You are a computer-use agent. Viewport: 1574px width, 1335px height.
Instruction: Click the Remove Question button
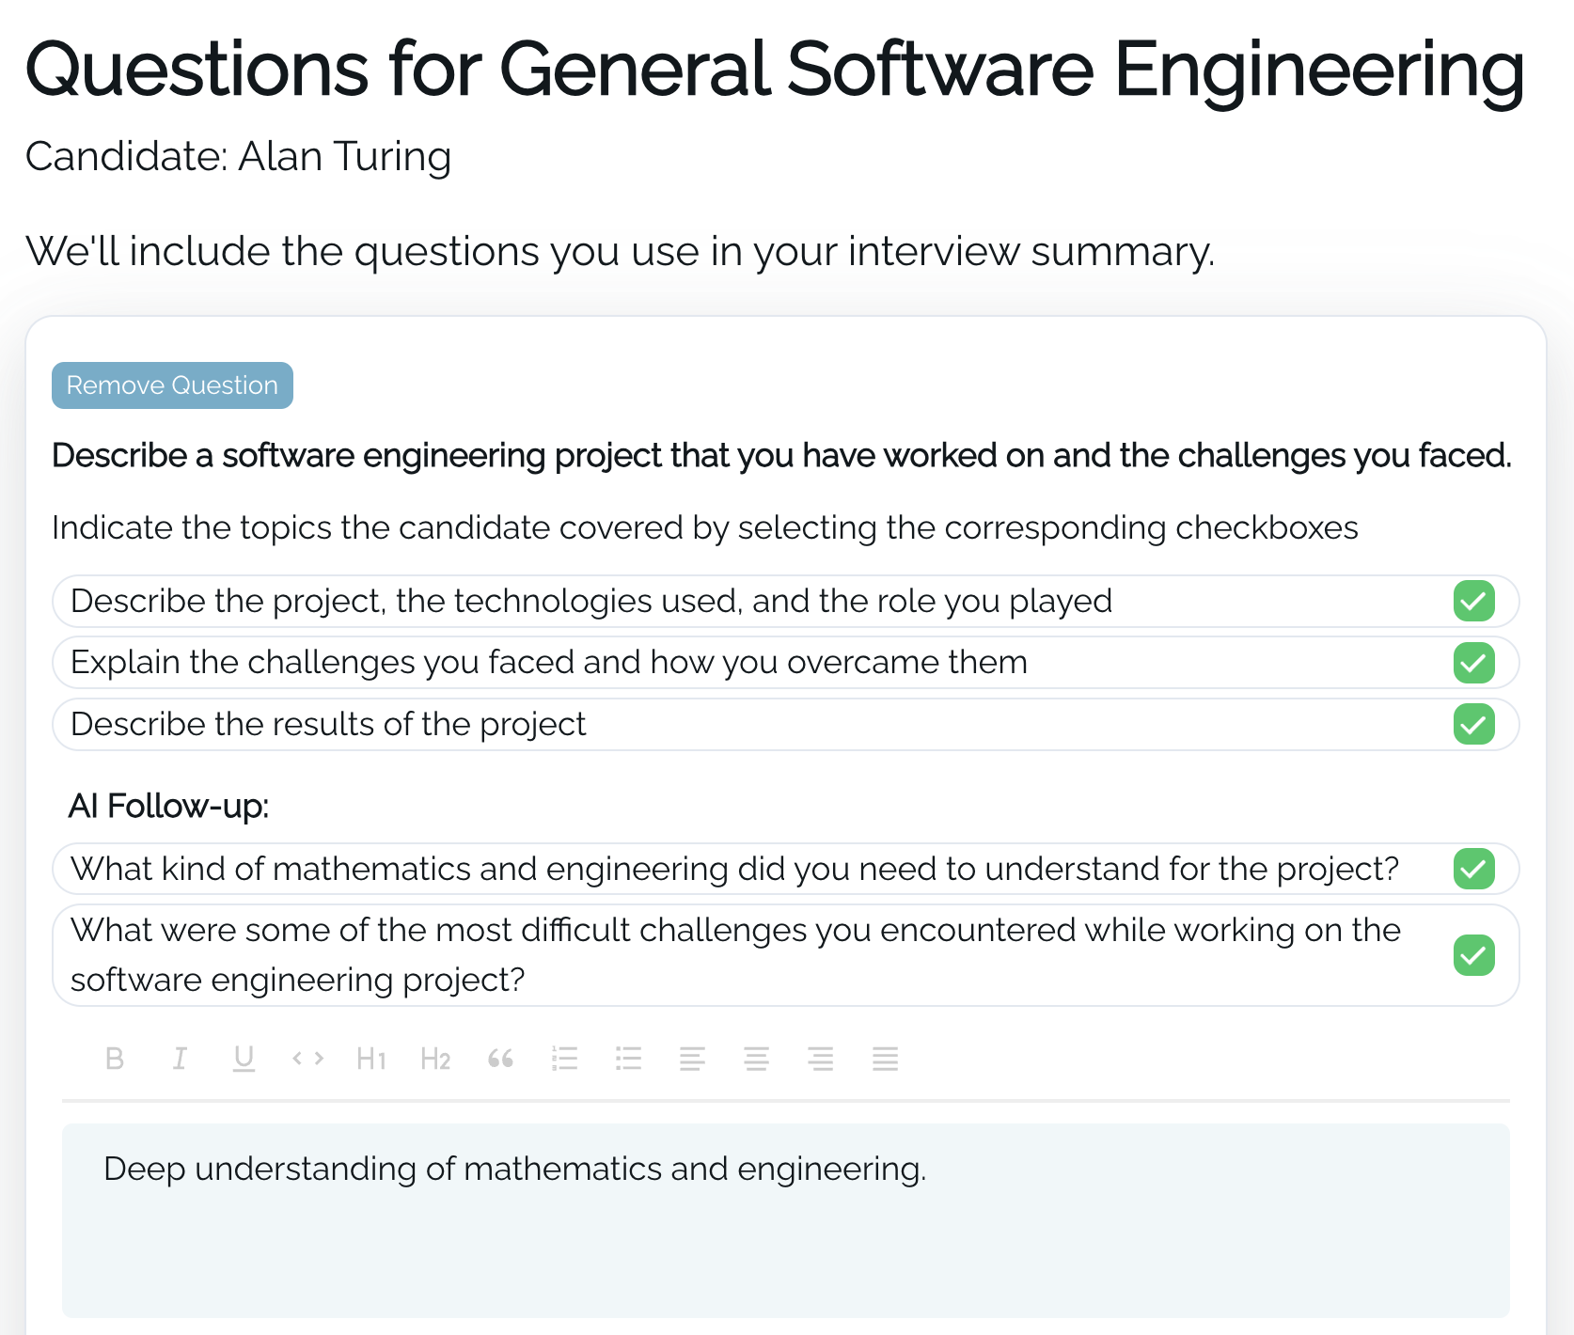point(172,385)
